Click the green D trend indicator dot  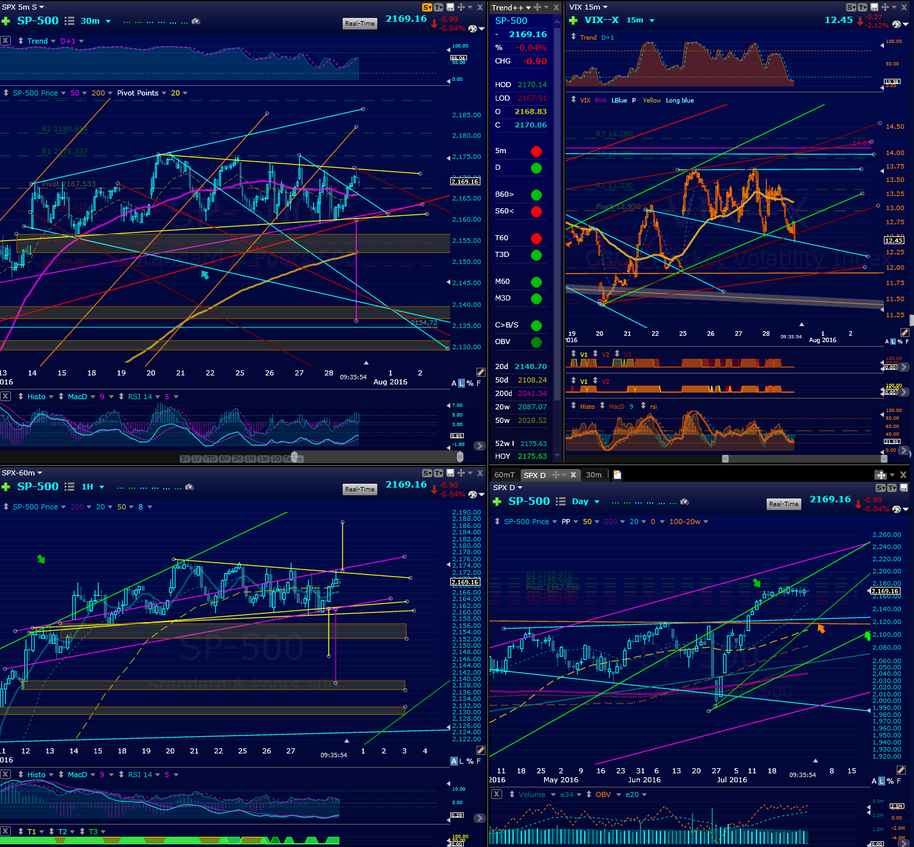tap(537, 168)
